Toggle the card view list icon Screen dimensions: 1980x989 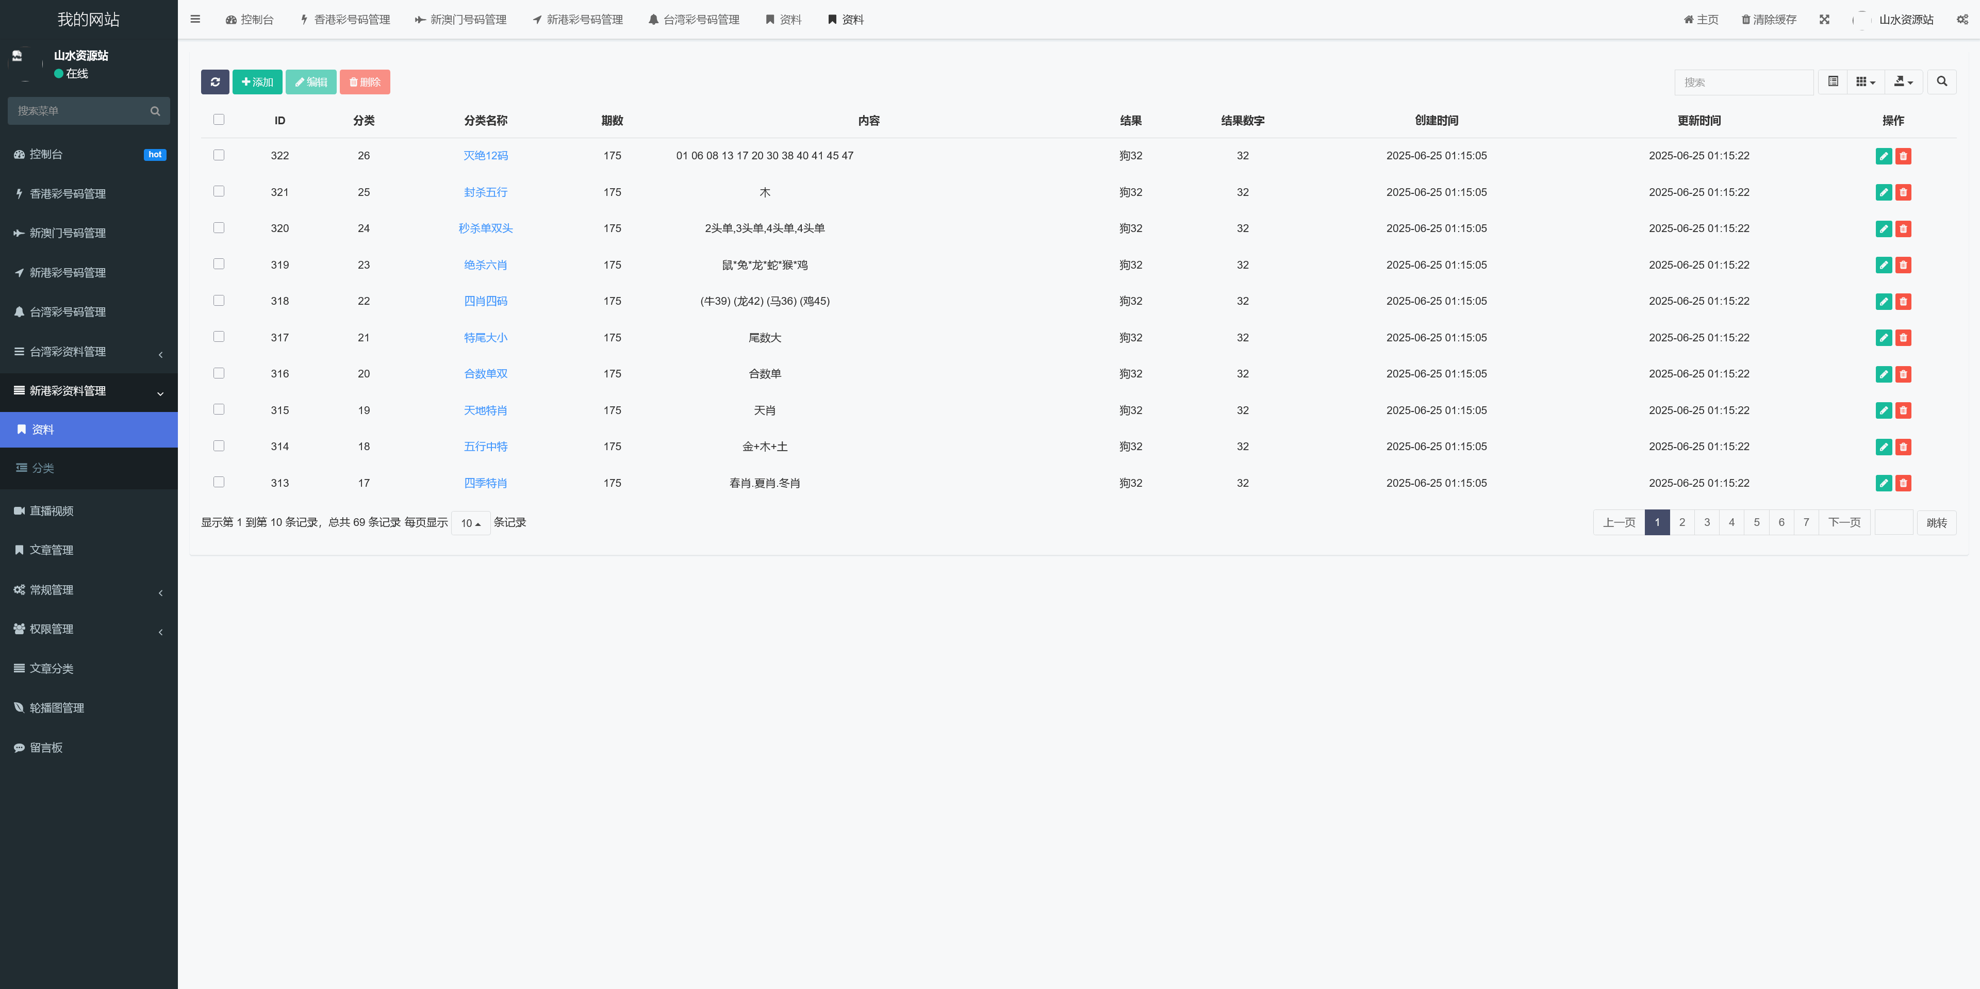(x=1833, y=81)
